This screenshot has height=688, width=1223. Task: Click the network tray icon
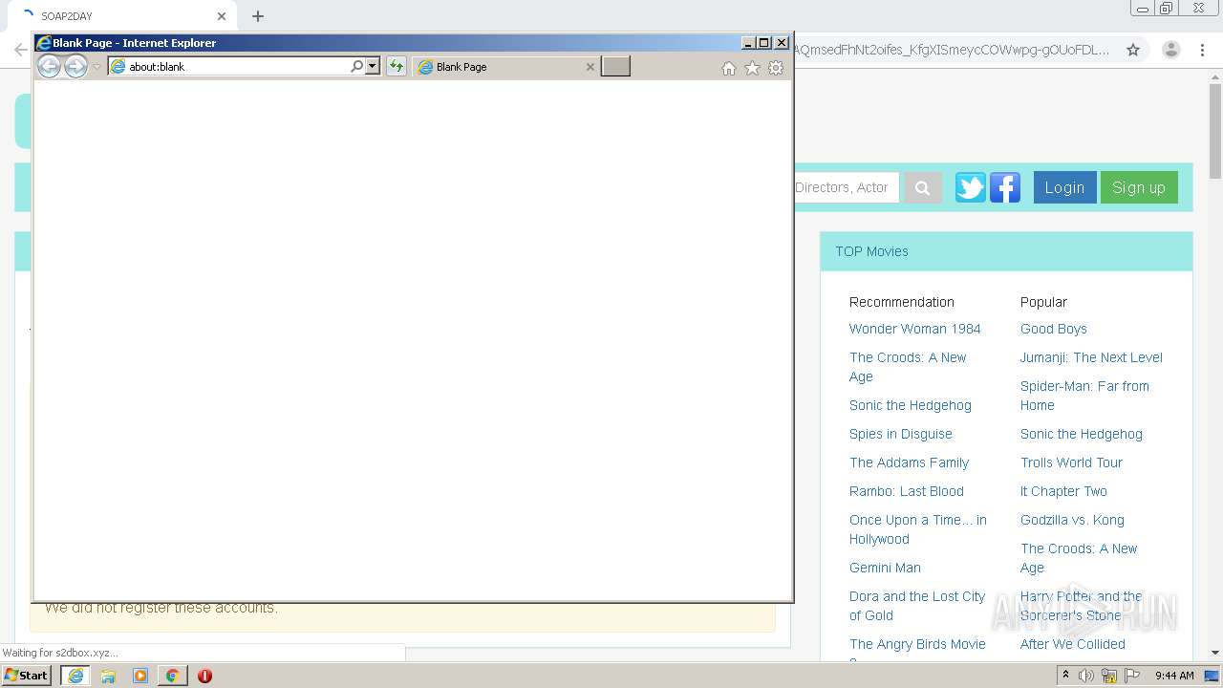1109,676
